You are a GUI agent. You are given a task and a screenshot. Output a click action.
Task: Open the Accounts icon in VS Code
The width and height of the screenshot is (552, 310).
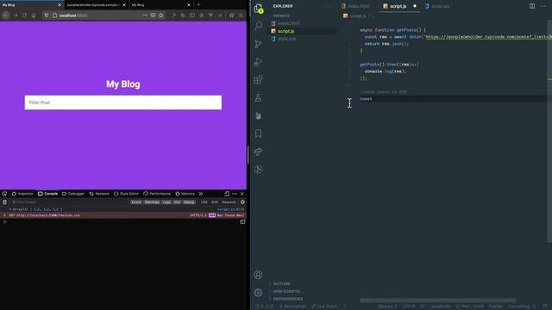(x=258, y=275)
